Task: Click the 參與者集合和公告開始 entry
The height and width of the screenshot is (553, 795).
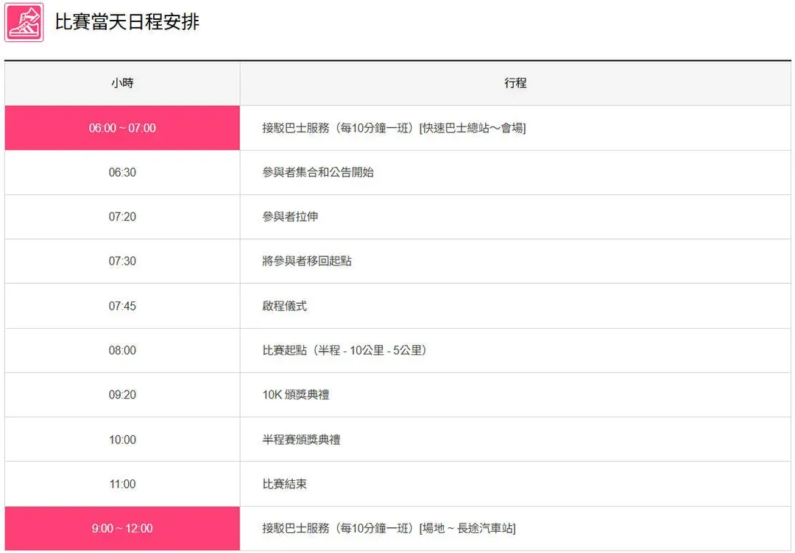Action: (x=318, y=172)
